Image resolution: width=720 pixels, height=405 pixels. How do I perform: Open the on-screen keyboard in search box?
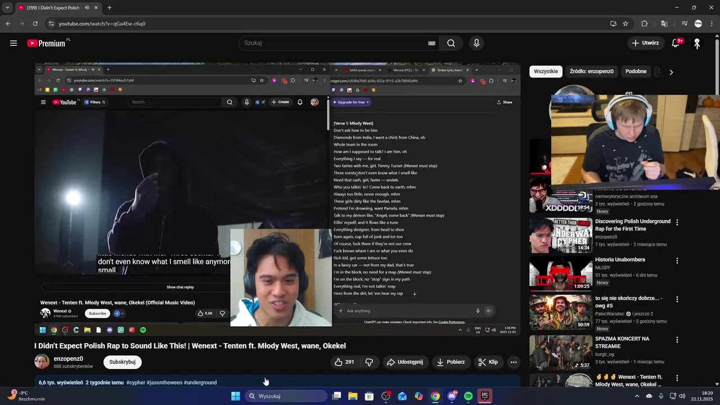(x=431, y=43)
